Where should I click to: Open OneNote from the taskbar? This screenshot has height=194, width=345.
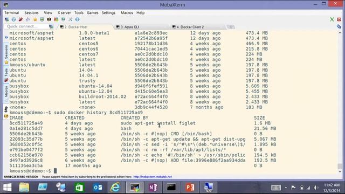[153, 188]
